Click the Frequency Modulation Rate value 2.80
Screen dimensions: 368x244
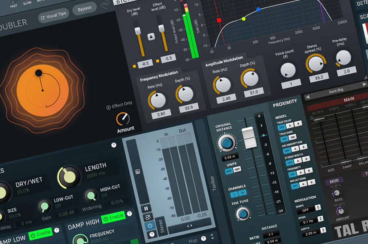161,114
